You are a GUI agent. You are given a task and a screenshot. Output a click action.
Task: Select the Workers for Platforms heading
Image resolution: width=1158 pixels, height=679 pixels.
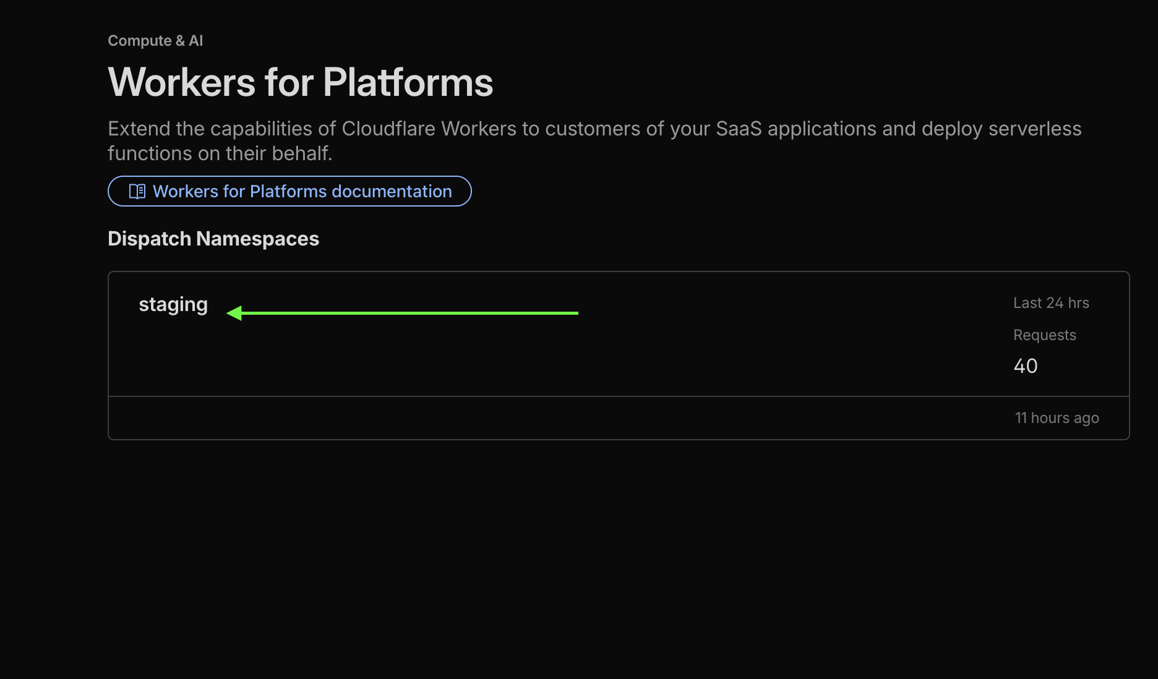(301, 82)
